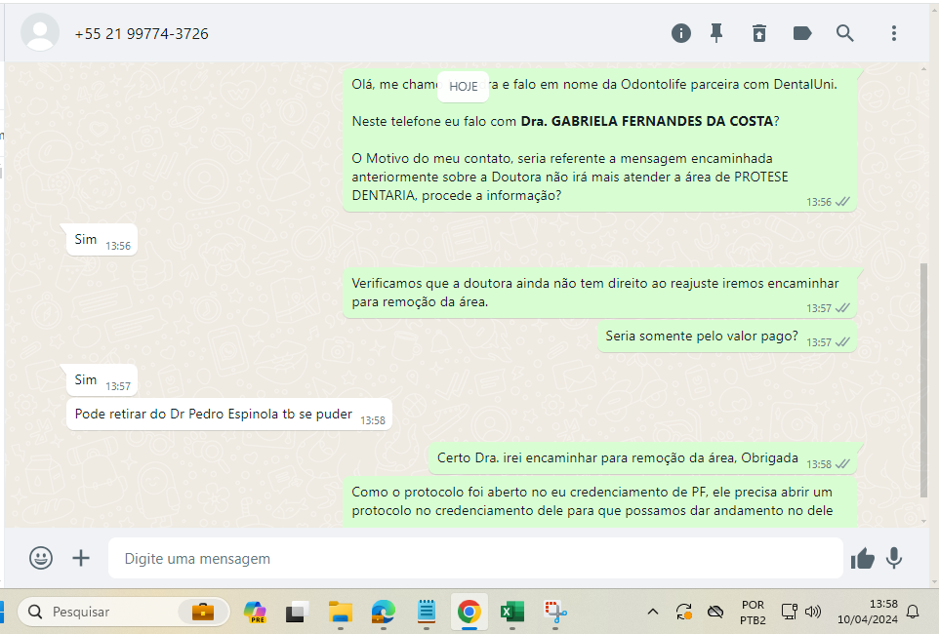Viewport: 939px width, 634px height.
Task: Click message 'Certo Dra. irei encaminhar para remoção'
Action: pos(642,458)
